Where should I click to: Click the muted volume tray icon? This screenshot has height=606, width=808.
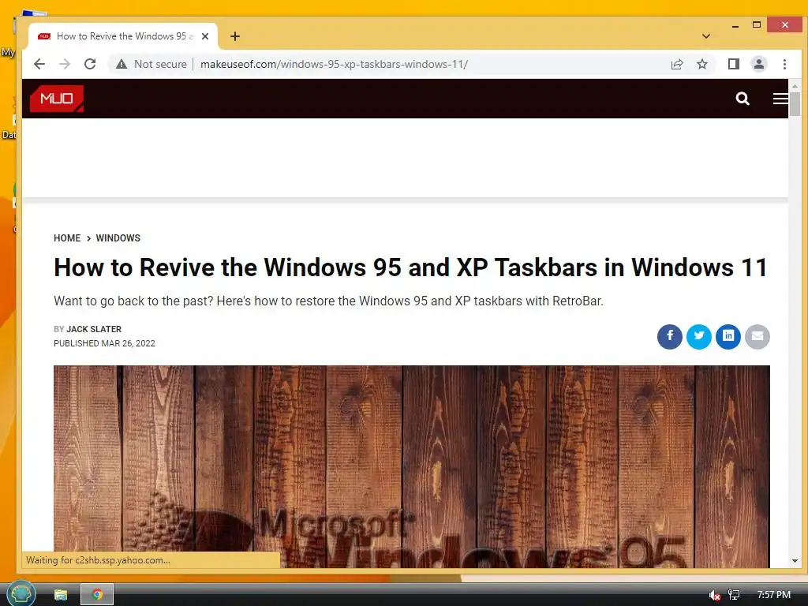[x=714, y=595]
